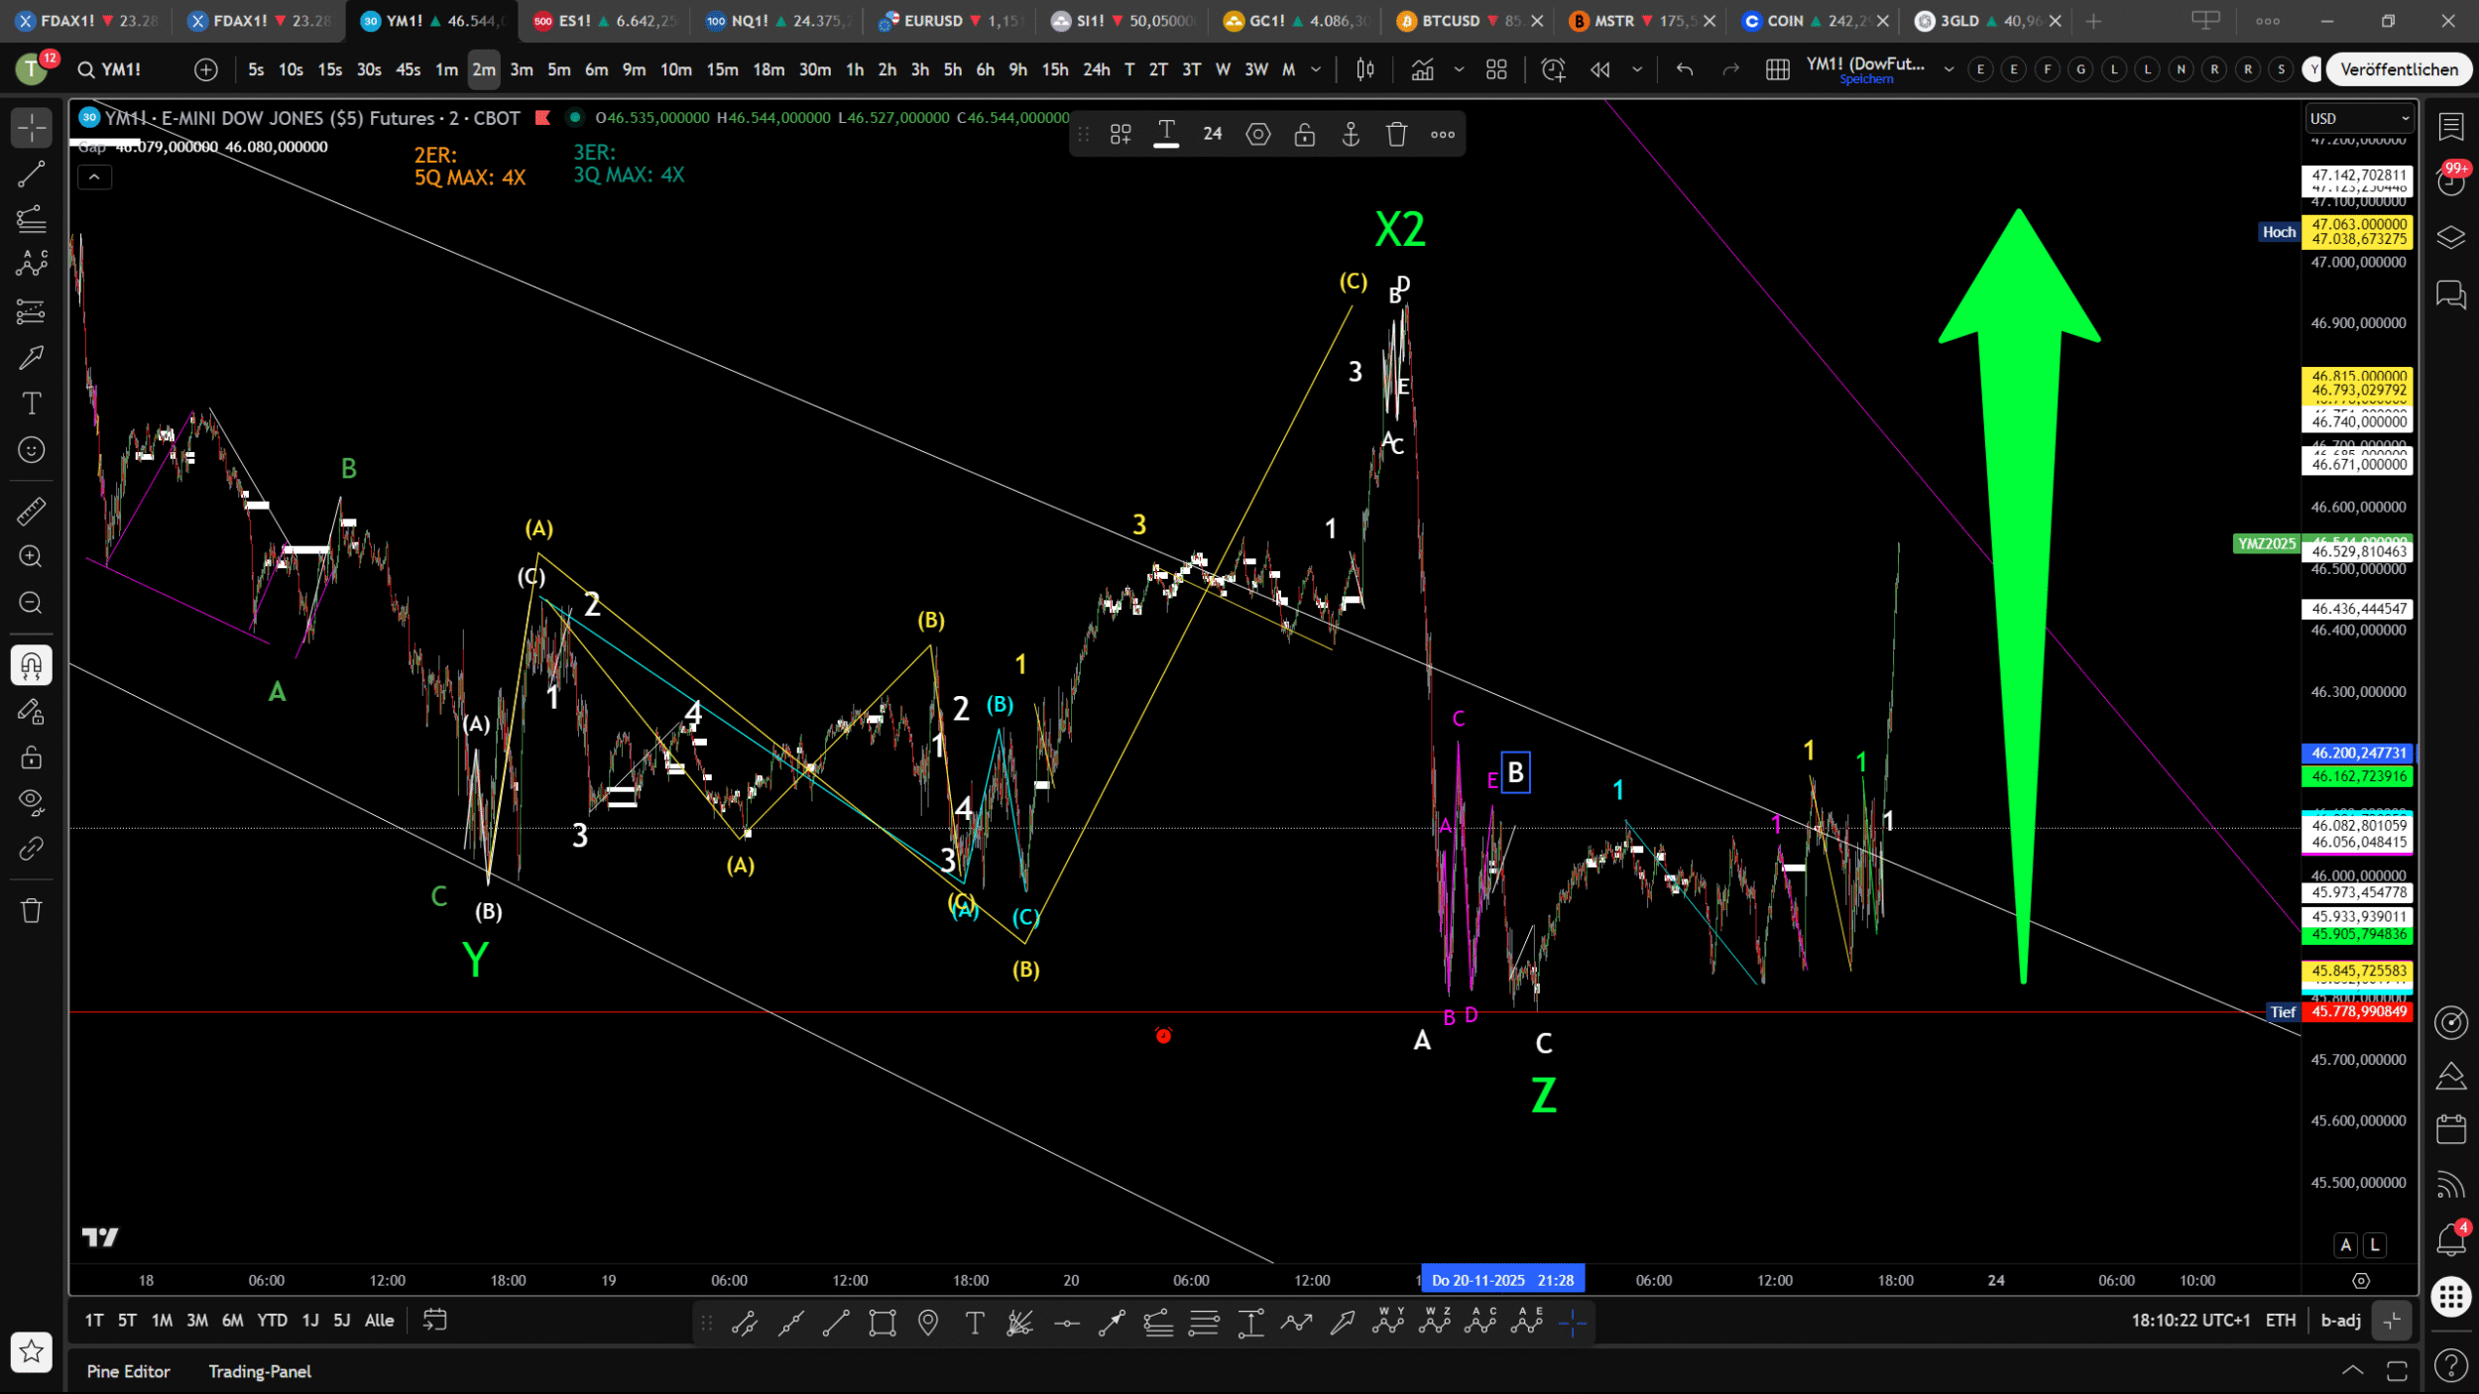Toggle lock all drawings padlock
2479x1394 pixels.
click(31, 758)
